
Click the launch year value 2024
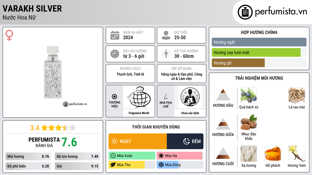[128, 37]
